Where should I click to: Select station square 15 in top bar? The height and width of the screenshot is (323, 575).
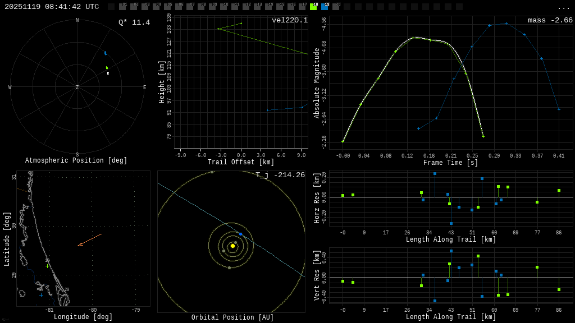[x=280, y=7]
